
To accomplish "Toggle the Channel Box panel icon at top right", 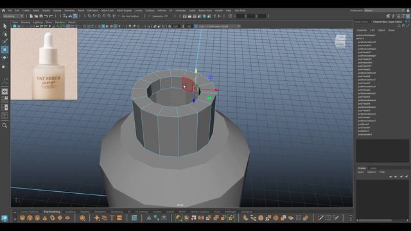I will pos(408,16).
